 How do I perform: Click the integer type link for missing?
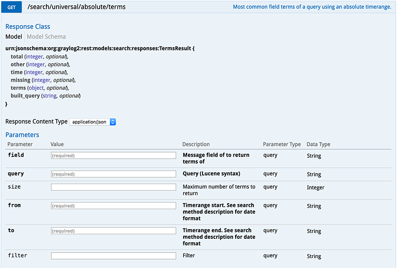[42, 80]
